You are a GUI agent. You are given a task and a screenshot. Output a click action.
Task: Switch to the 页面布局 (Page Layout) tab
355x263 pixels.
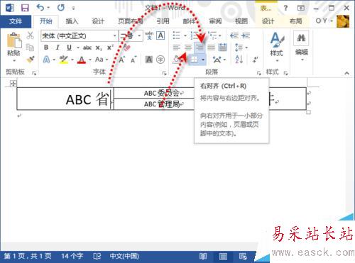[x=131, y=21]
